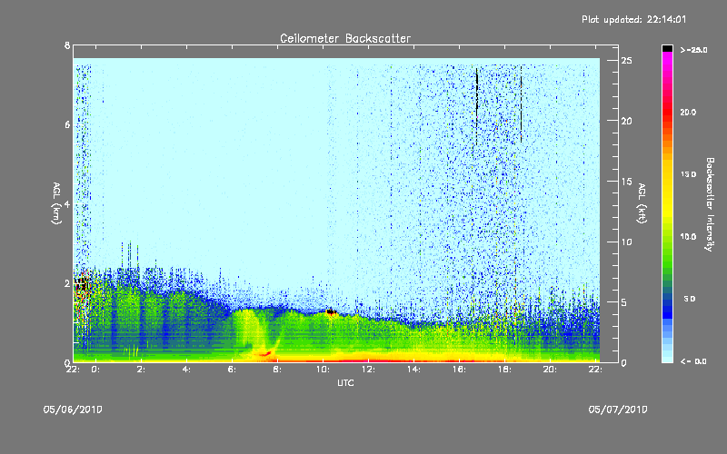Click the 4 km left axis tick label

[67, 203]
